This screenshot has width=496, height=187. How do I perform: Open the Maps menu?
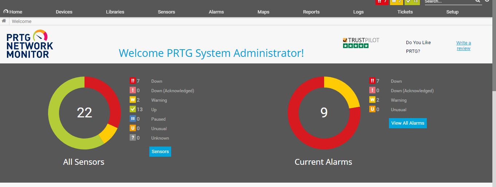[x=263, y=12]
